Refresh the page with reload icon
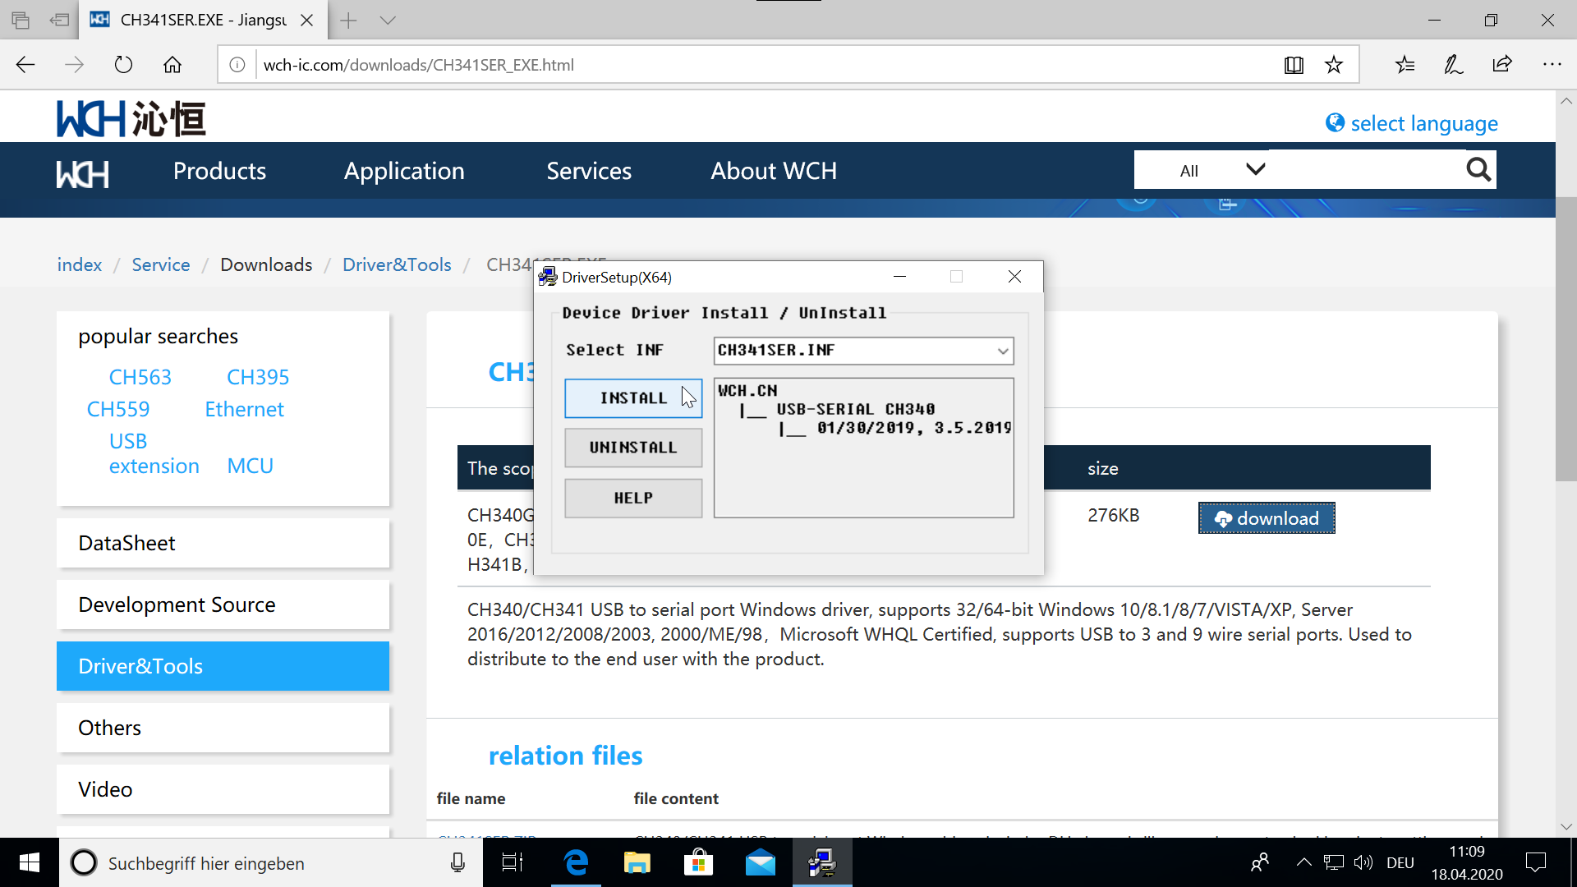The height and width of the screenshot is (887, 1577). tap(123, 65)
